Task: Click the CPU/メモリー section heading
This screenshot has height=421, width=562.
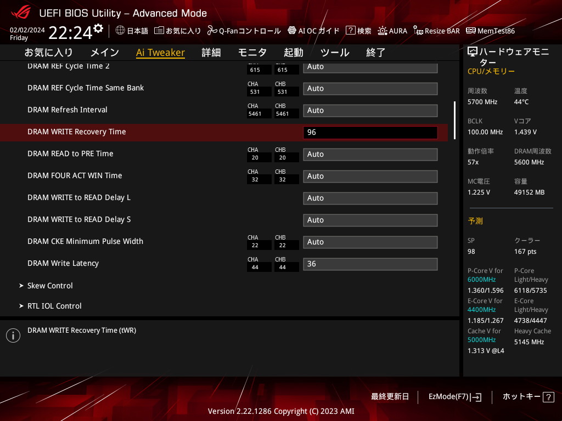Action: coord(491,71)
